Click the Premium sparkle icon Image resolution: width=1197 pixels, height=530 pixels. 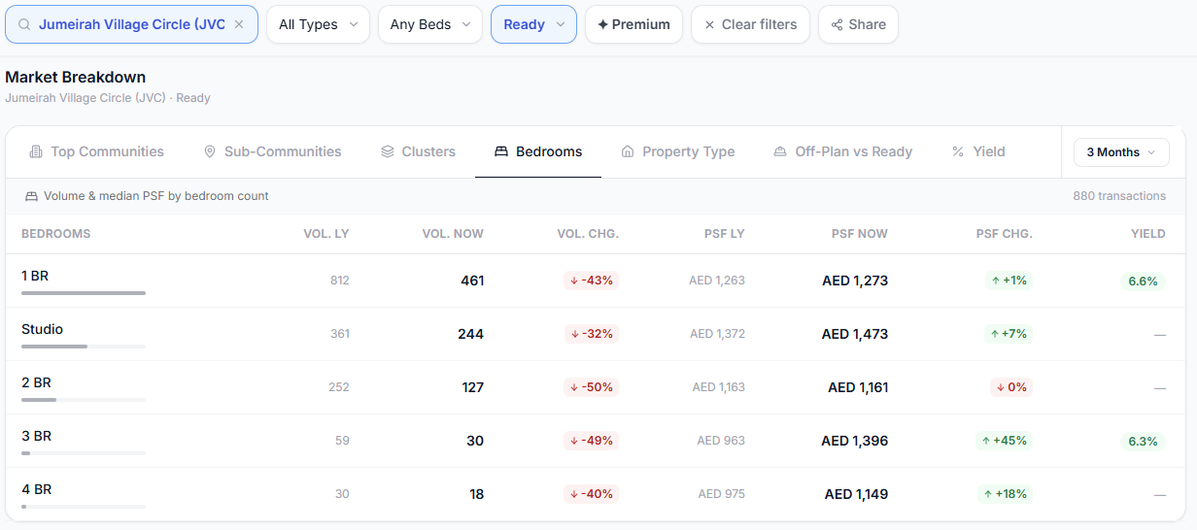[602, 24]
